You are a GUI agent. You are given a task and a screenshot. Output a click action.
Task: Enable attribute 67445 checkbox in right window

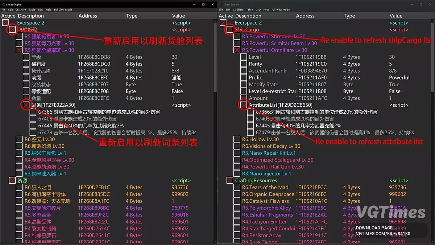[250, 126]
